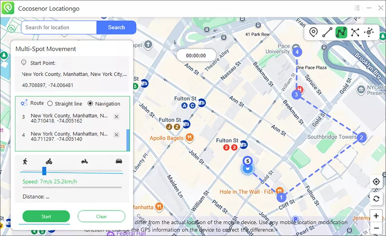
Task: Select the Two-spot movement line icon
Action: (x=327, y=32)
